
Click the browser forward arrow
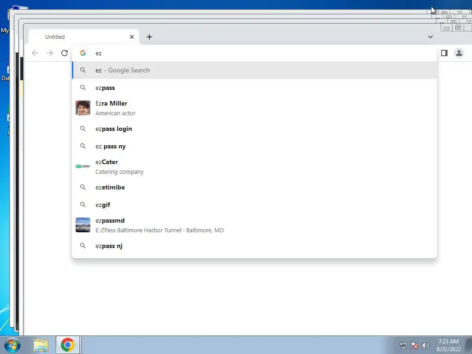[x=50, y=53]
